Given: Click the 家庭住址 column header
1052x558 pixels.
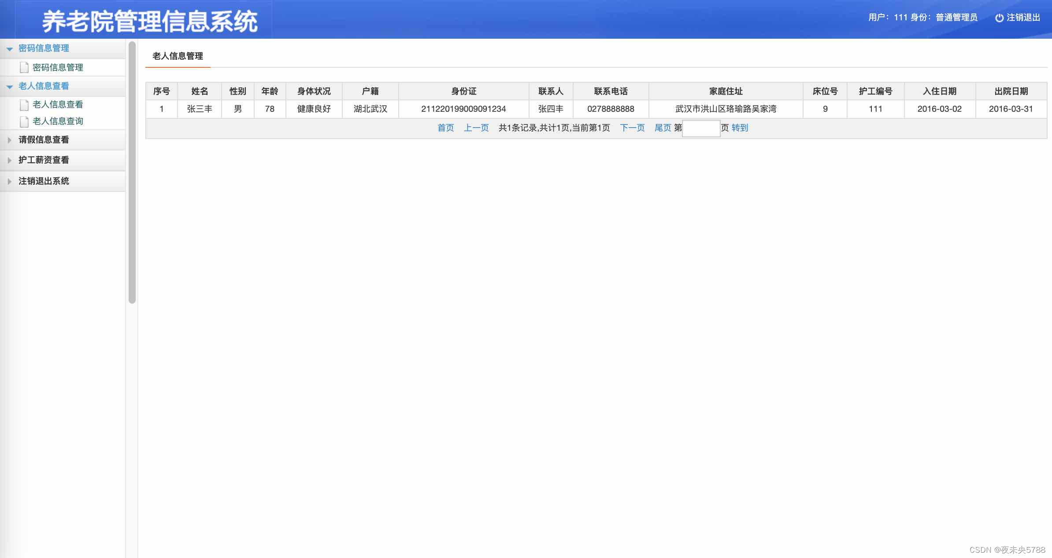Looking at the screenshot, I should pyautogui.click(x=726, y=91).
